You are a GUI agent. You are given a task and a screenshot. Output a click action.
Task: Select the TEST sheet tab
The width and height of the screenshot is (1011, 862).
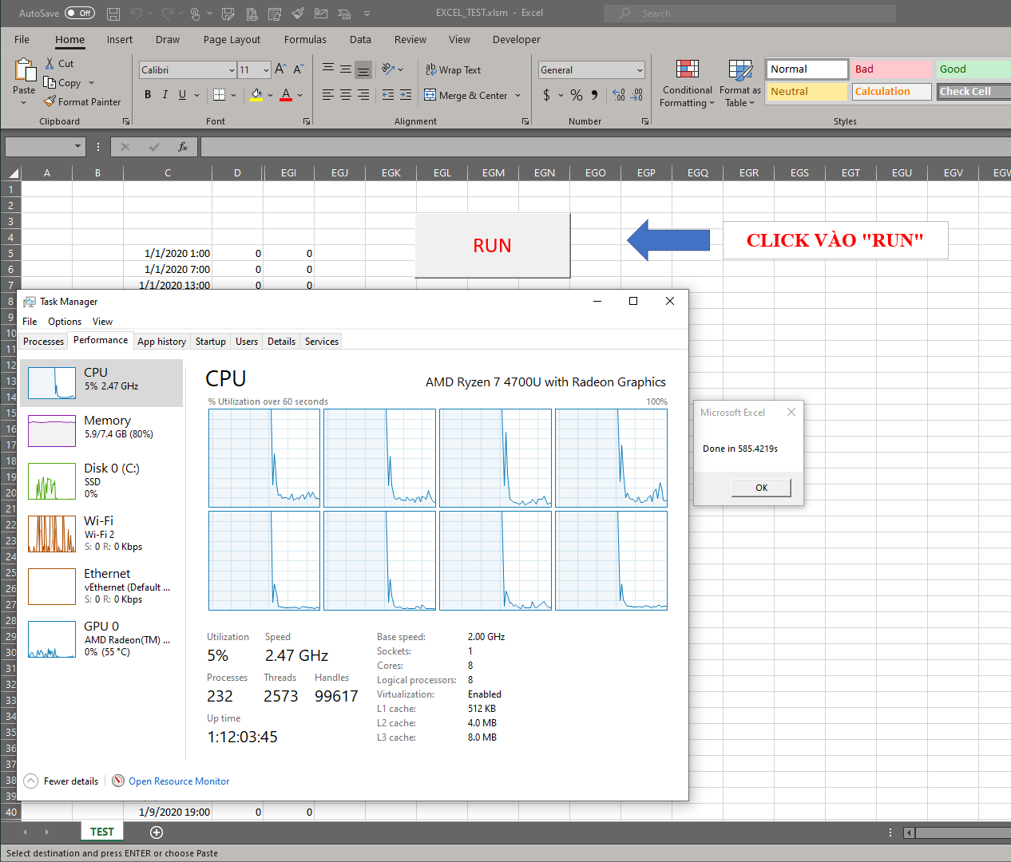point(102,832)
